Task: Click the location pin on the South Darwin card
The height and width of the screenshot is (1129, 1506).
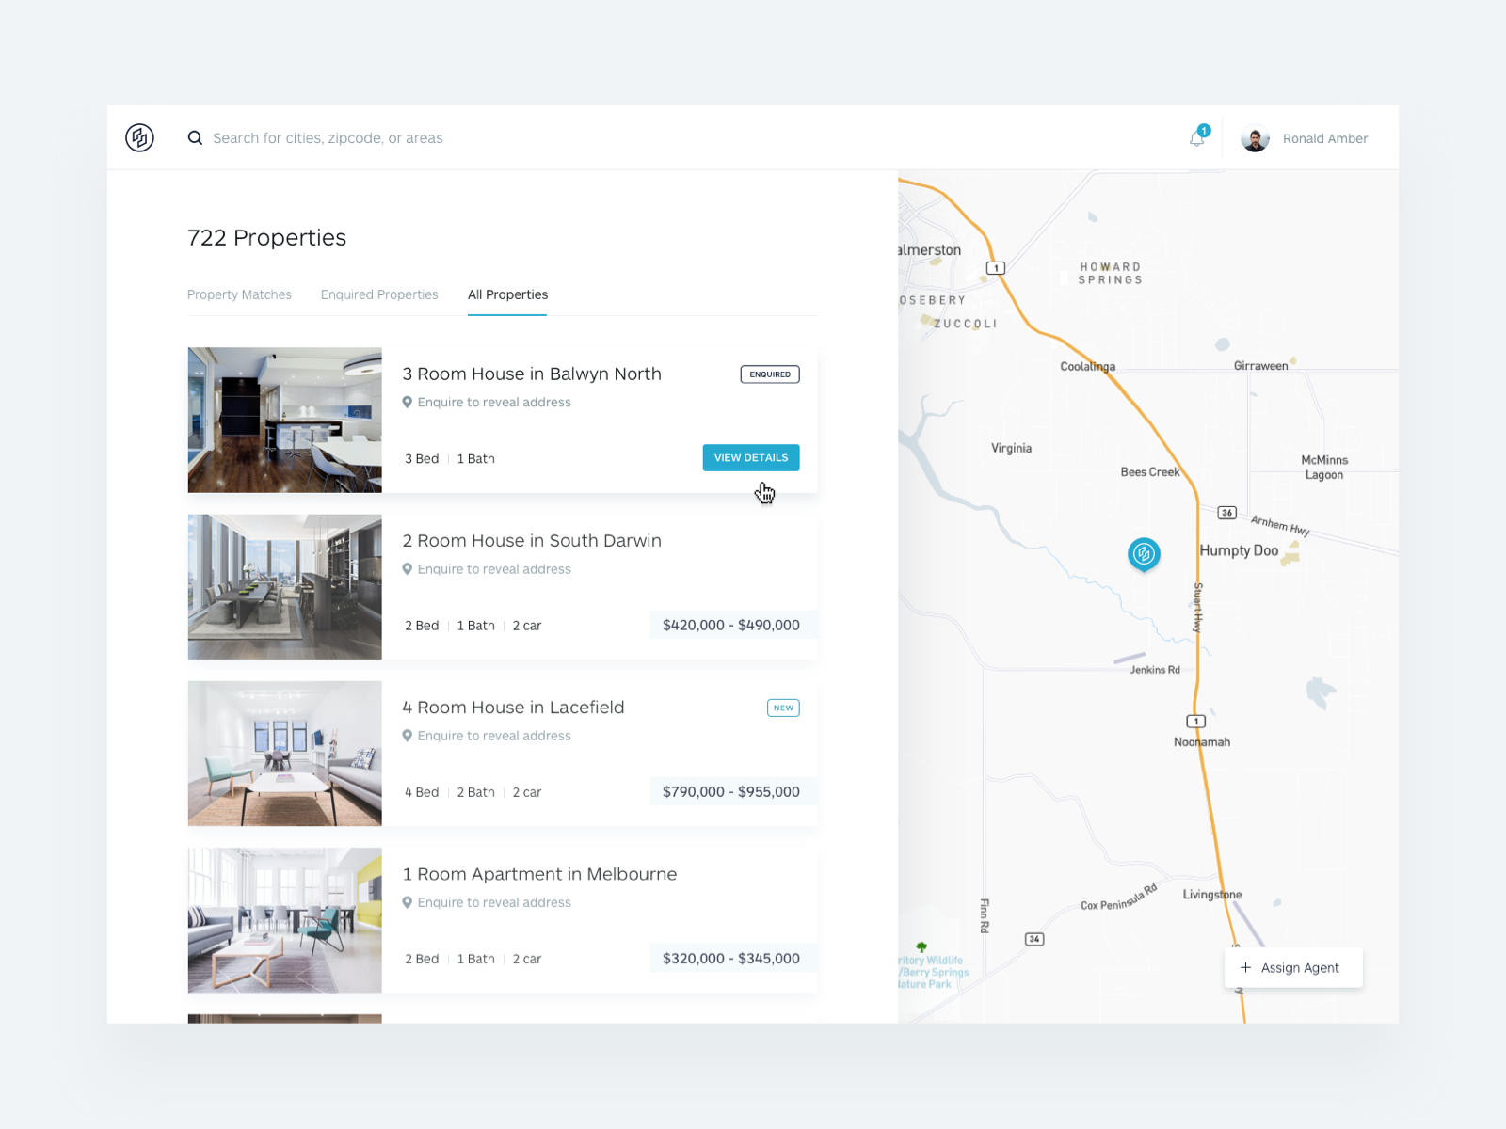Action: tap(408, 568)
